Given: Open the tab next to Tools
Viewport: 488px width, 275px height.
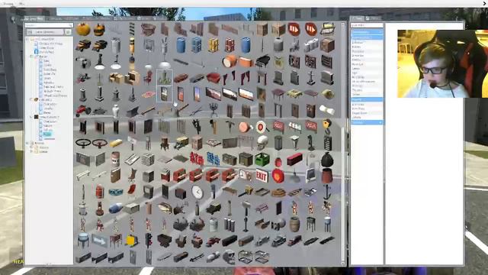Looking at the screenshot, I should [373, 18].
